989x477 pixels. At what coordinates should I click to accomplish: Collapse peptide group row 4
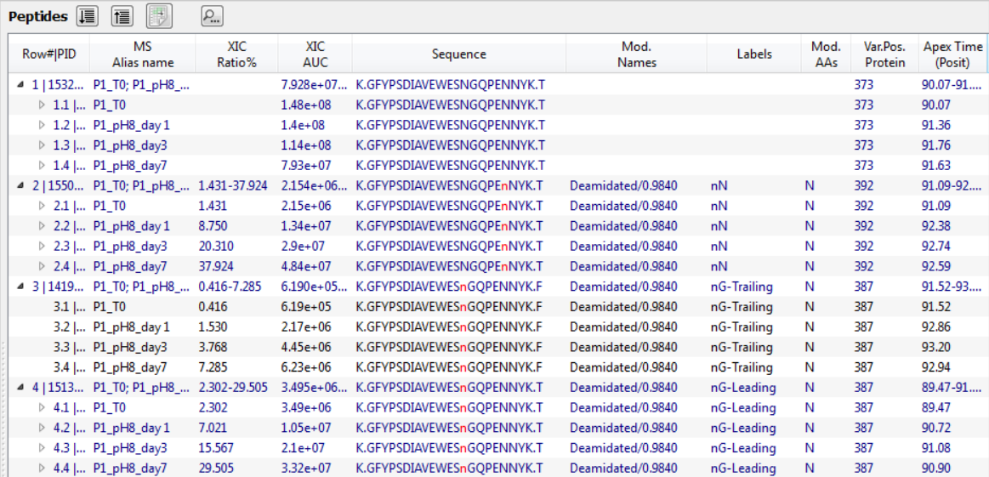20,388
